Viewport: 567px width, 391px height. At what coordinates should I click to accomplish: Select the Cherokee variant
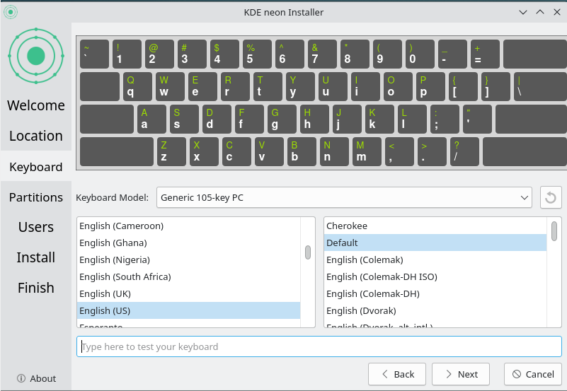coord(435,226)
